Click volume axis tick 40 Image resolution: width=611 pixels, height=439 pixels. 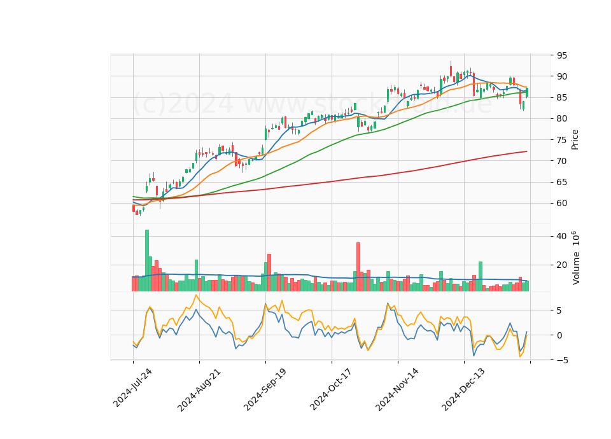562,237
